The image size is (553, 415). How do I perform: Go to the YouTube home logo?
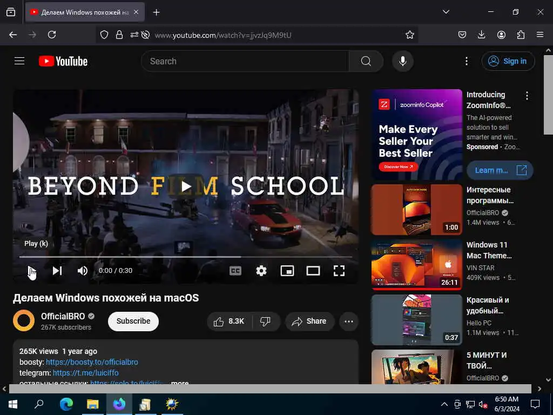(63, 61)
